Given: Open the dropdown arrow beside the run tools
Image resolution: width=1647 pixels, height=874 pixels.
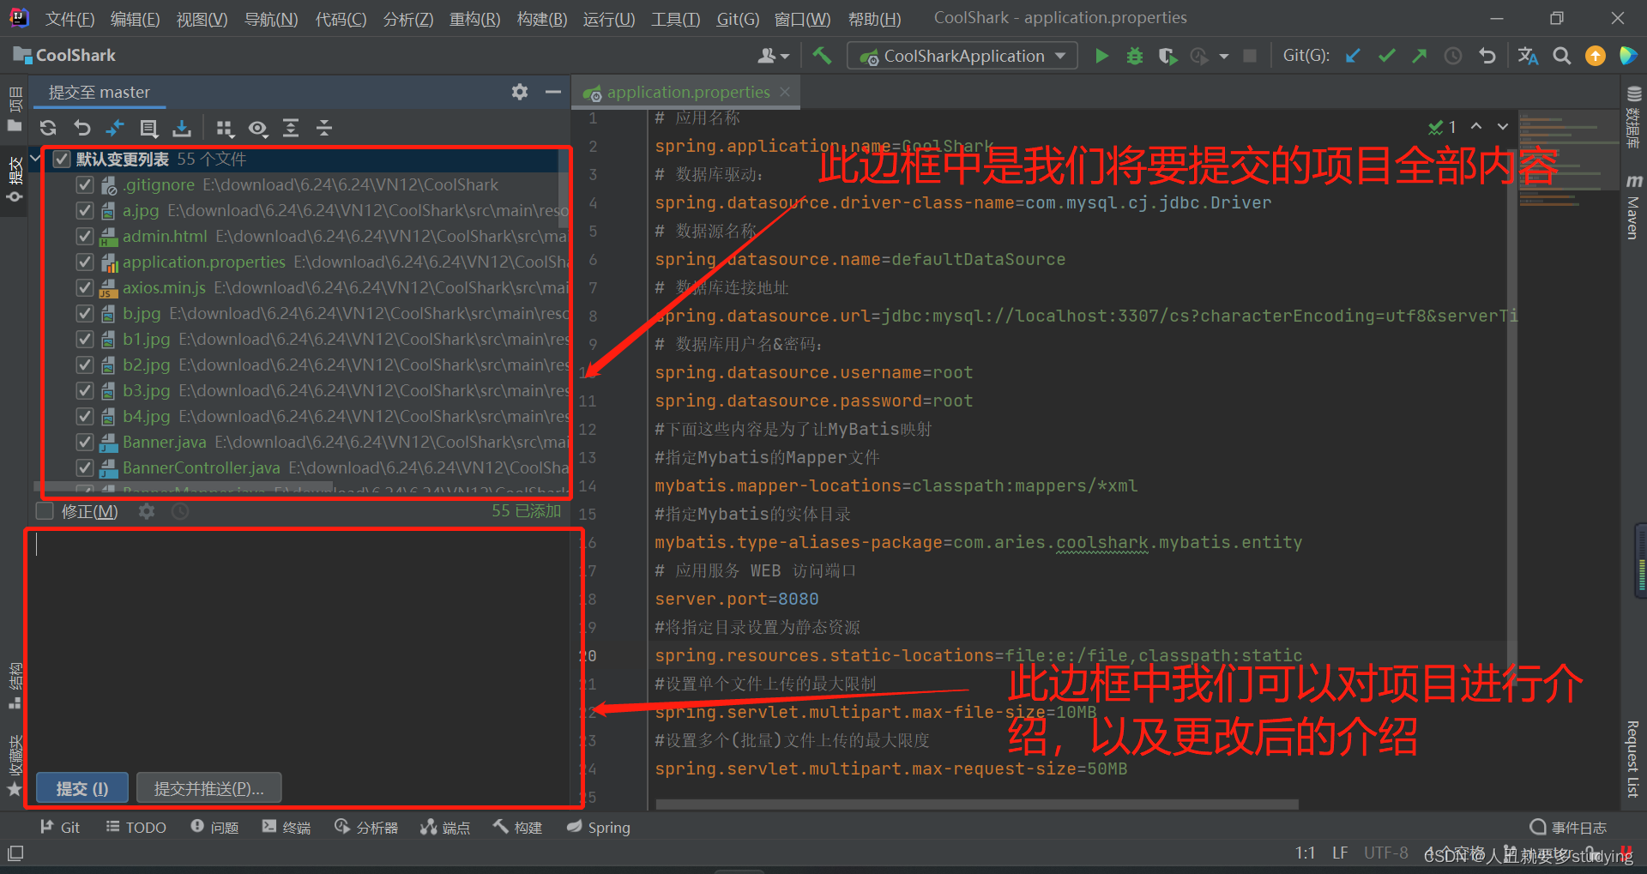Looking at the screenshot, I should coord(1224,57).
